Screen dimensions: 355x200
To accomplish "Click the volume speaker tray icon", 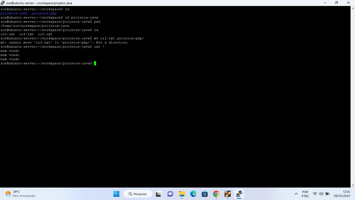I will tap(321, 194).
